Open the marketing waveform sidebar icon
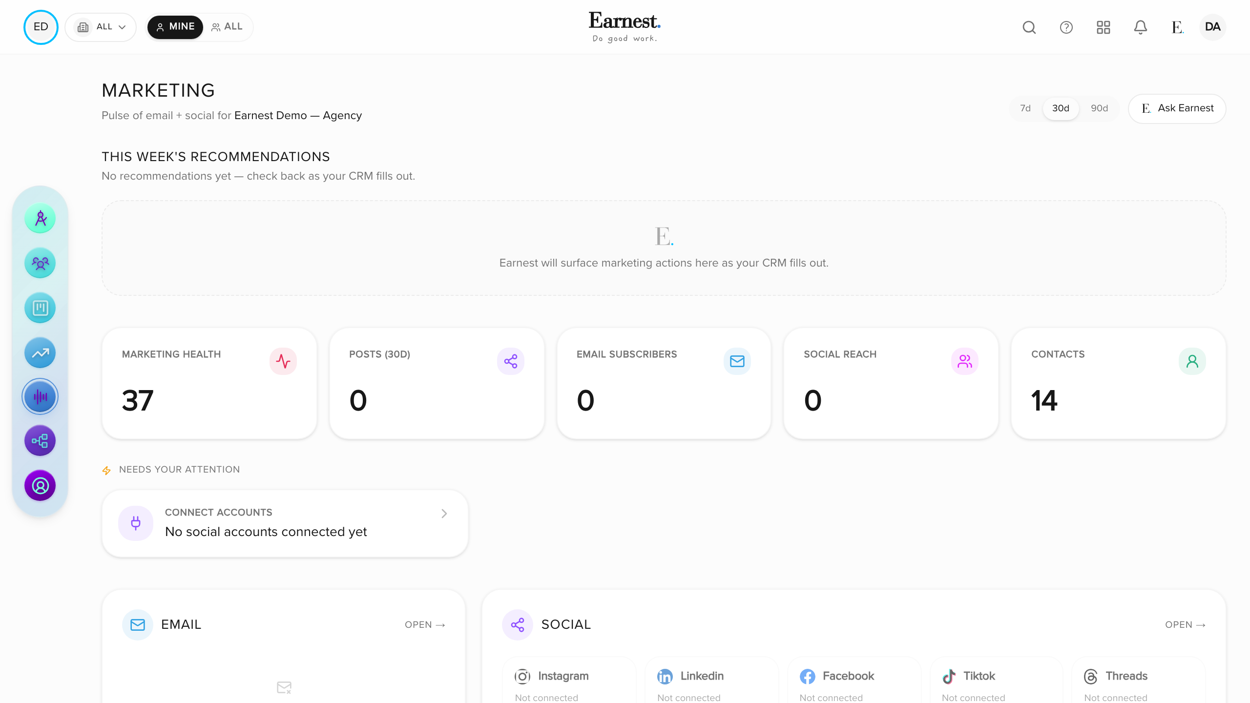Viewport: 1250px width, 703px height. 40,396
